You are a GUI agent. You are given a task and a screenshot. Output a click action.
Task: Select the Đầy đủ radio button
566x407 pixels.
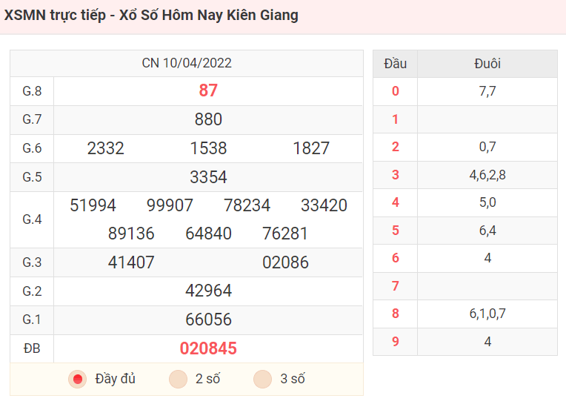(77, 379)
